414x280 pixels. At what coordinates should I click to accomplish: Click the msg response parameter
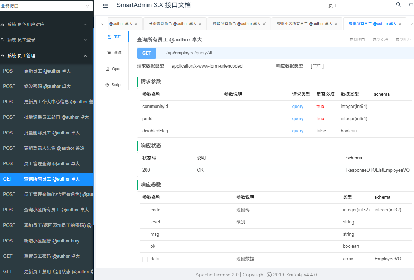pyautogui.click(x=155, y=234)
